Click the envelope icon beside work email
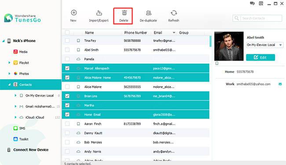The width and height of the screenshot is (286, 165). click(280, 84)
